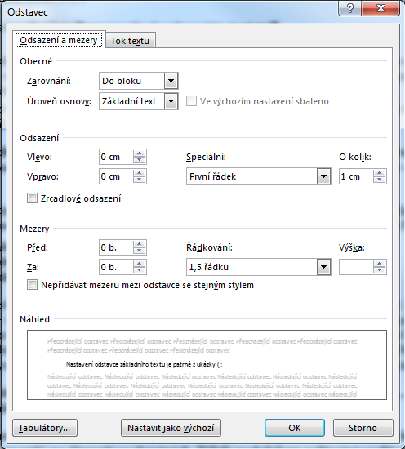Switch to the Tok textu tab
The width and height of the screenshot is (405, 449).
point(131,41)
